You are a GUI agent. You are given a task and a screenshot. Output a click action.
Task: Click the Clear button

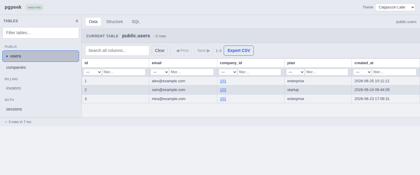tap(160, 50)
